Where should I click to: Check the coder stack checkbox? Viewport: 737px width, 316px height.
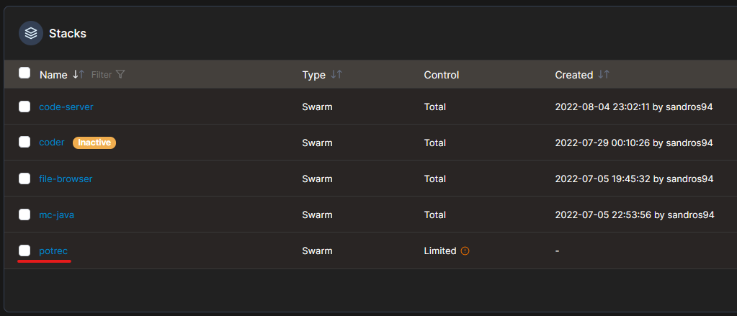24,142
